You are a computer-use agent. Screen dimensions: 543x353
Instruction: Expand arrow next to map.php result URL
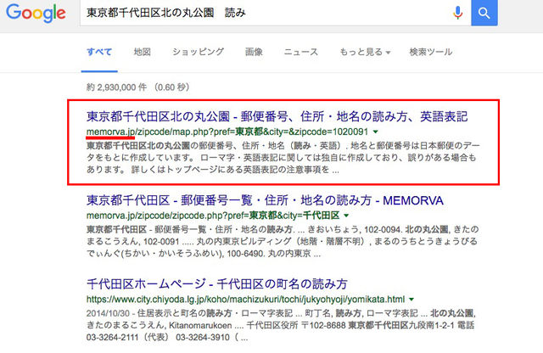375,132
